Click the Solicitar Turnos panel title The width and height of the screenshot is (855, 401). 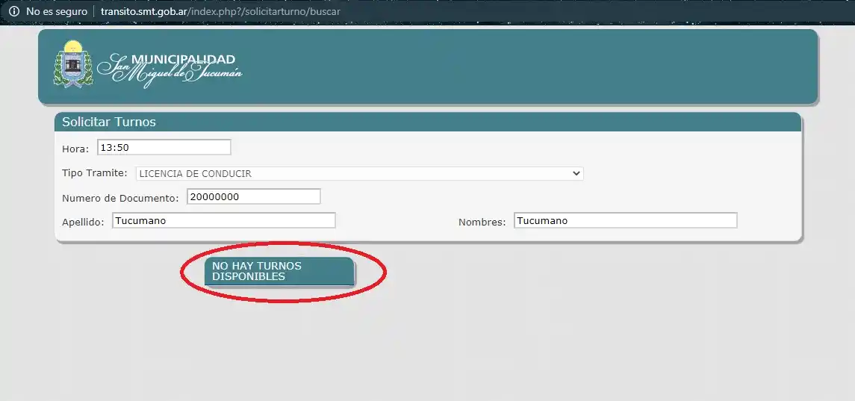click(x=109, y=122)
